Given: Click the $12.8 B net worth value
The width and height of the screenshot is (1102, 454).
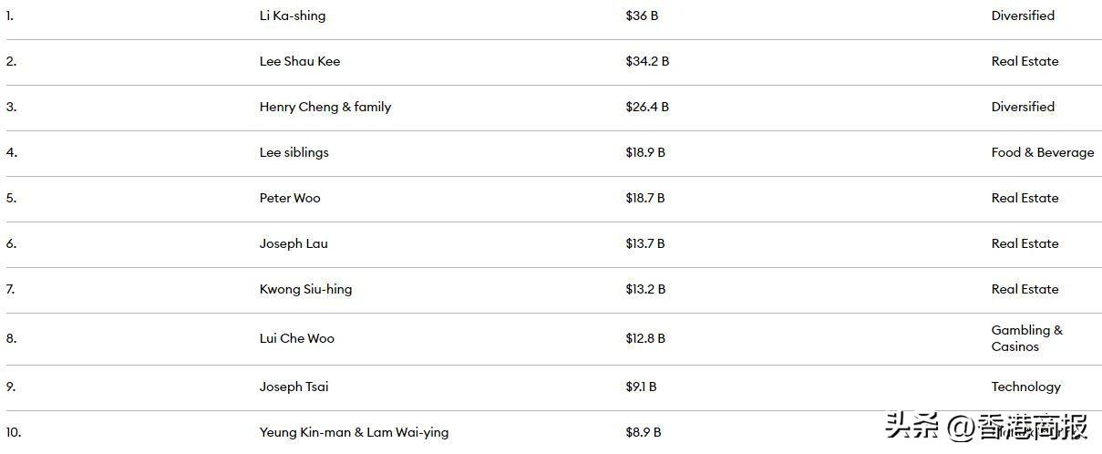Looking at the screenshot, I should point(644,338).
